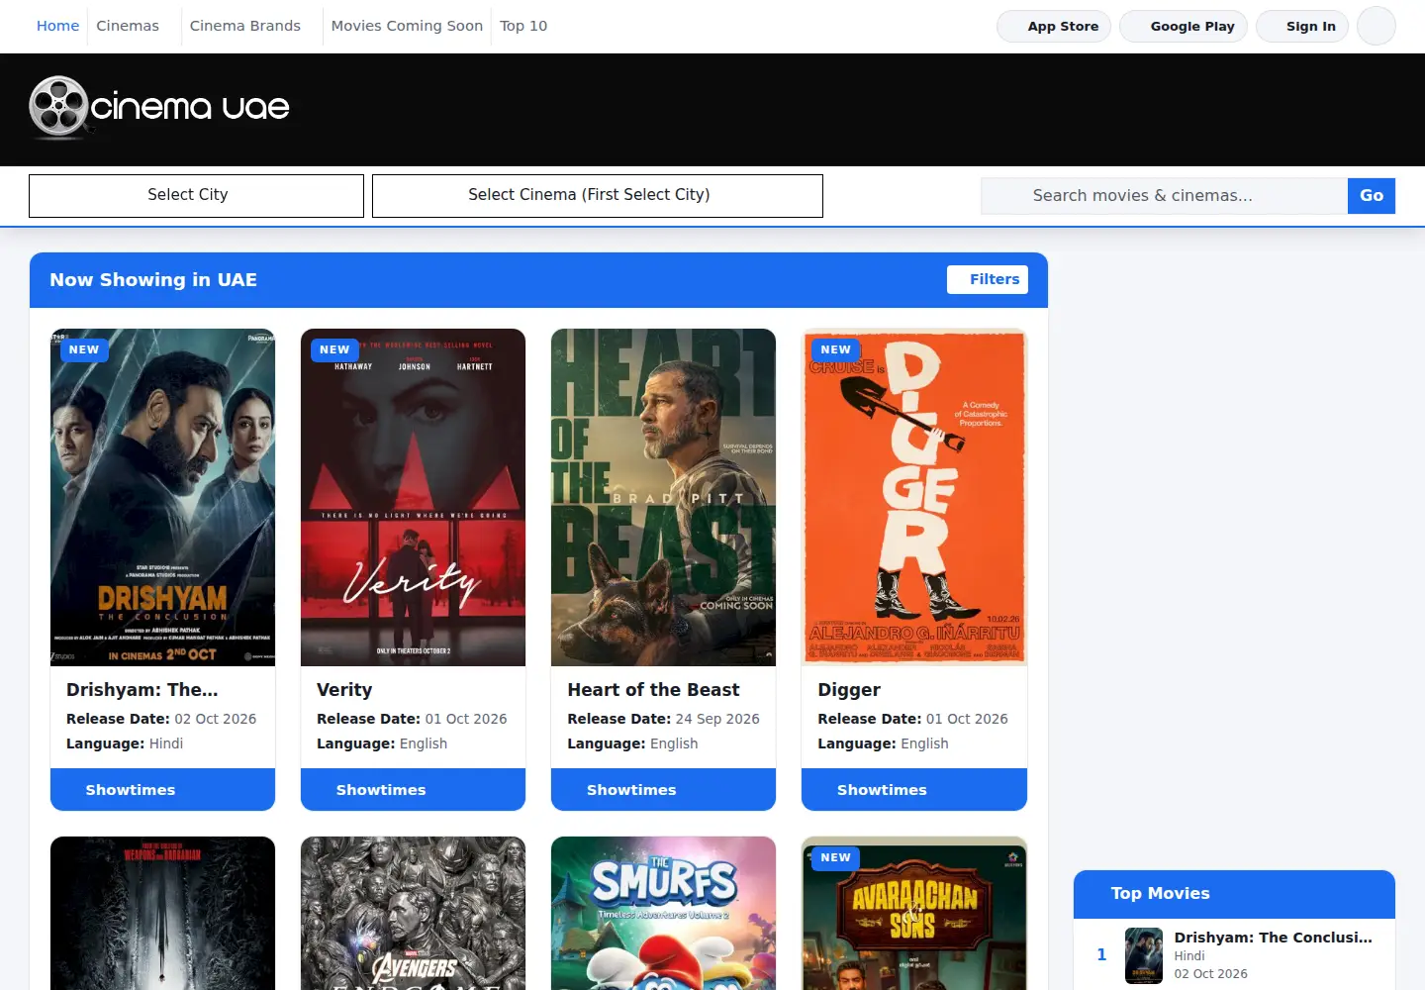View Showtimes for Heart of the Beast
Image resolution: width=1425 pixels, height=990 pixels.
point(663,789)
